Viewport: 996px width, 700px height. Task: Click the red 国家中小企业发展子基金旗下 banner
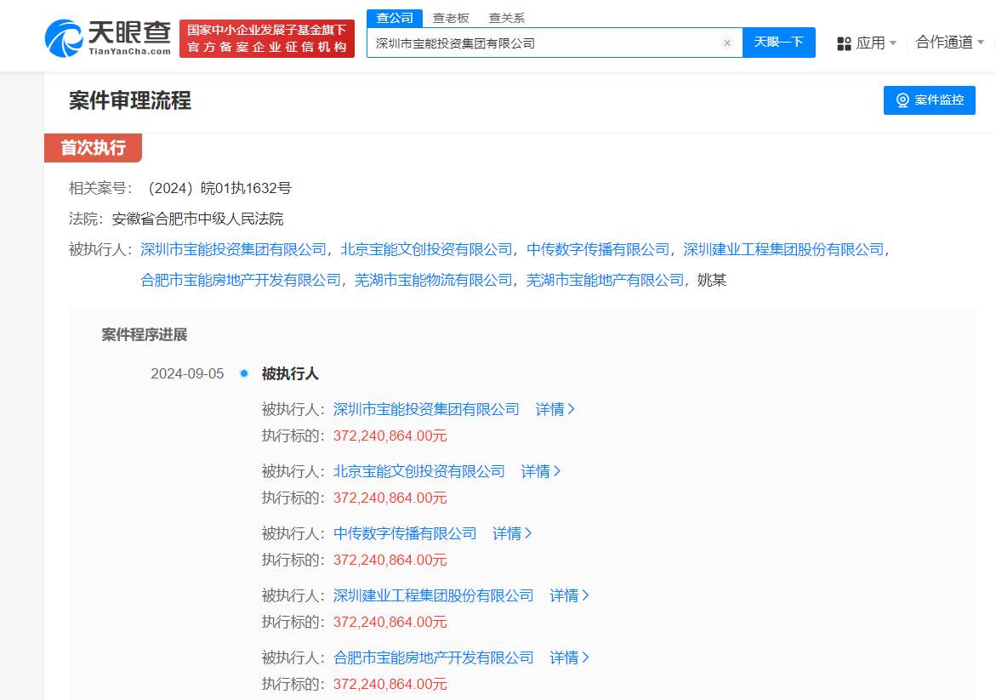coord(267,39)
